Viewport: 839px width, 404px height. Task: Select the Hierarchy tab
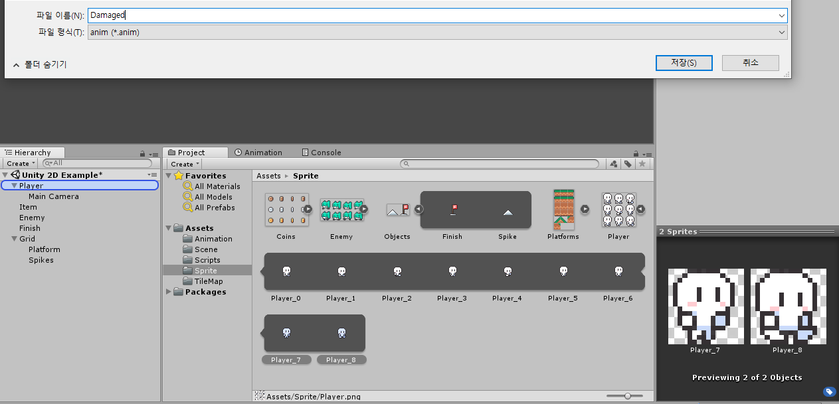tap(33, 153)
